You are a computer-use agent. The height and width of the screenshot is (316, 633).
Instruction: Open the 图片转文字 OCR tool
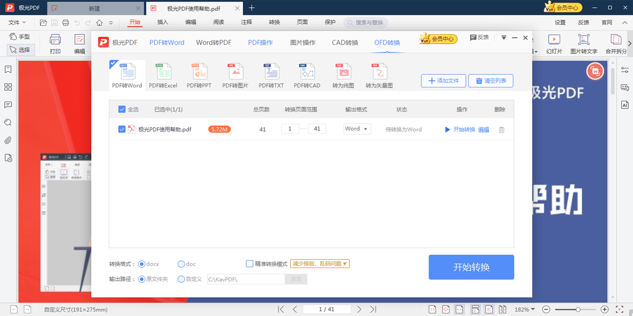pyautogui.click(x=583, y=44)
